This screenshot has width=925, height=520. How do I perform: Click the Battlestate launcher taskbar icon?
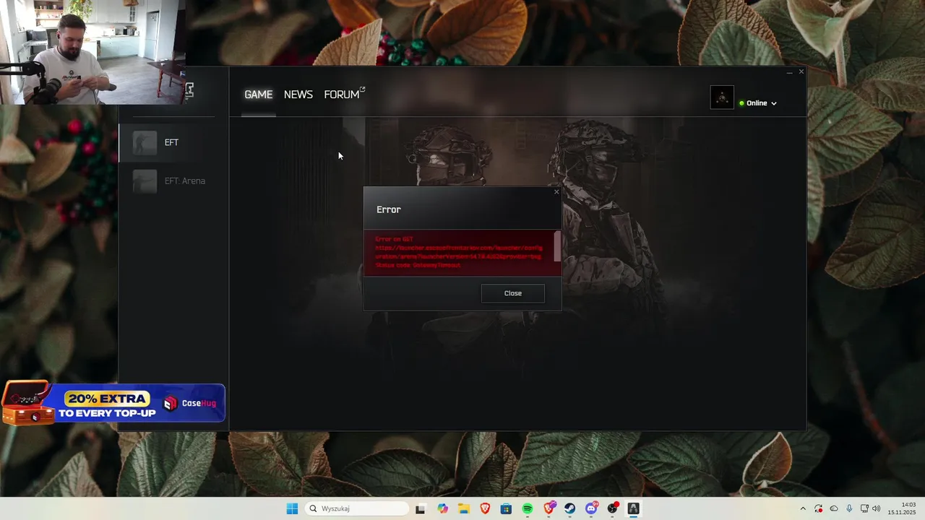click(x=634, y=508)
